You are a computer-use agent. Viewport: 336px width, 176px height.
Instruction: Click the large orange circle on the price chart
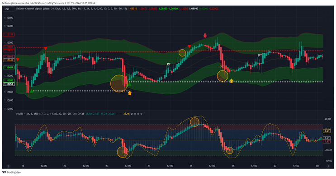tap(119, 83)
